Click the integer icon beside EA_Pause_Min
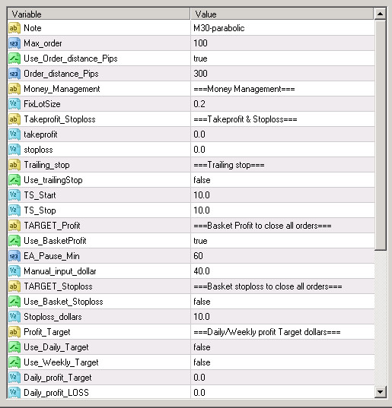The width and height of the screenshot is (392, 408). tap(14, 256)
